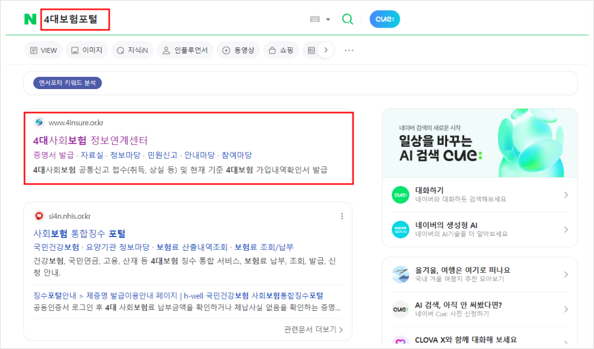Open the blue cue: button

(x=384, y=19)
